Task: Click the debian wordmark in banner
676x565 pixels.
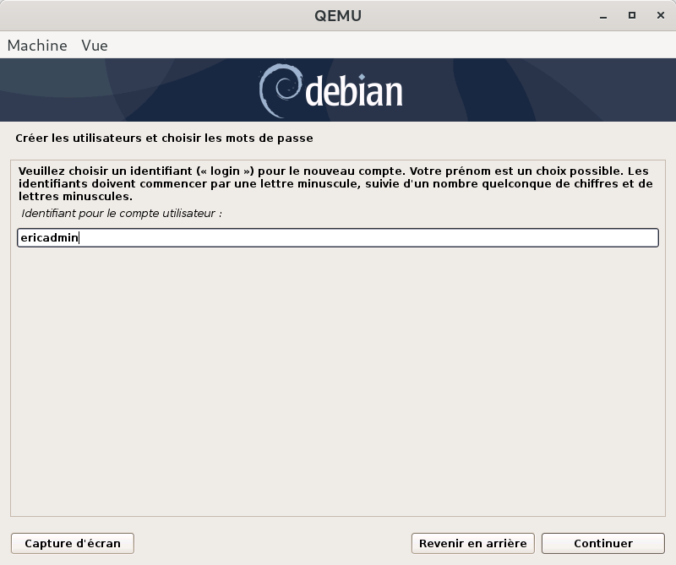Action: click(x=353, y=92)
